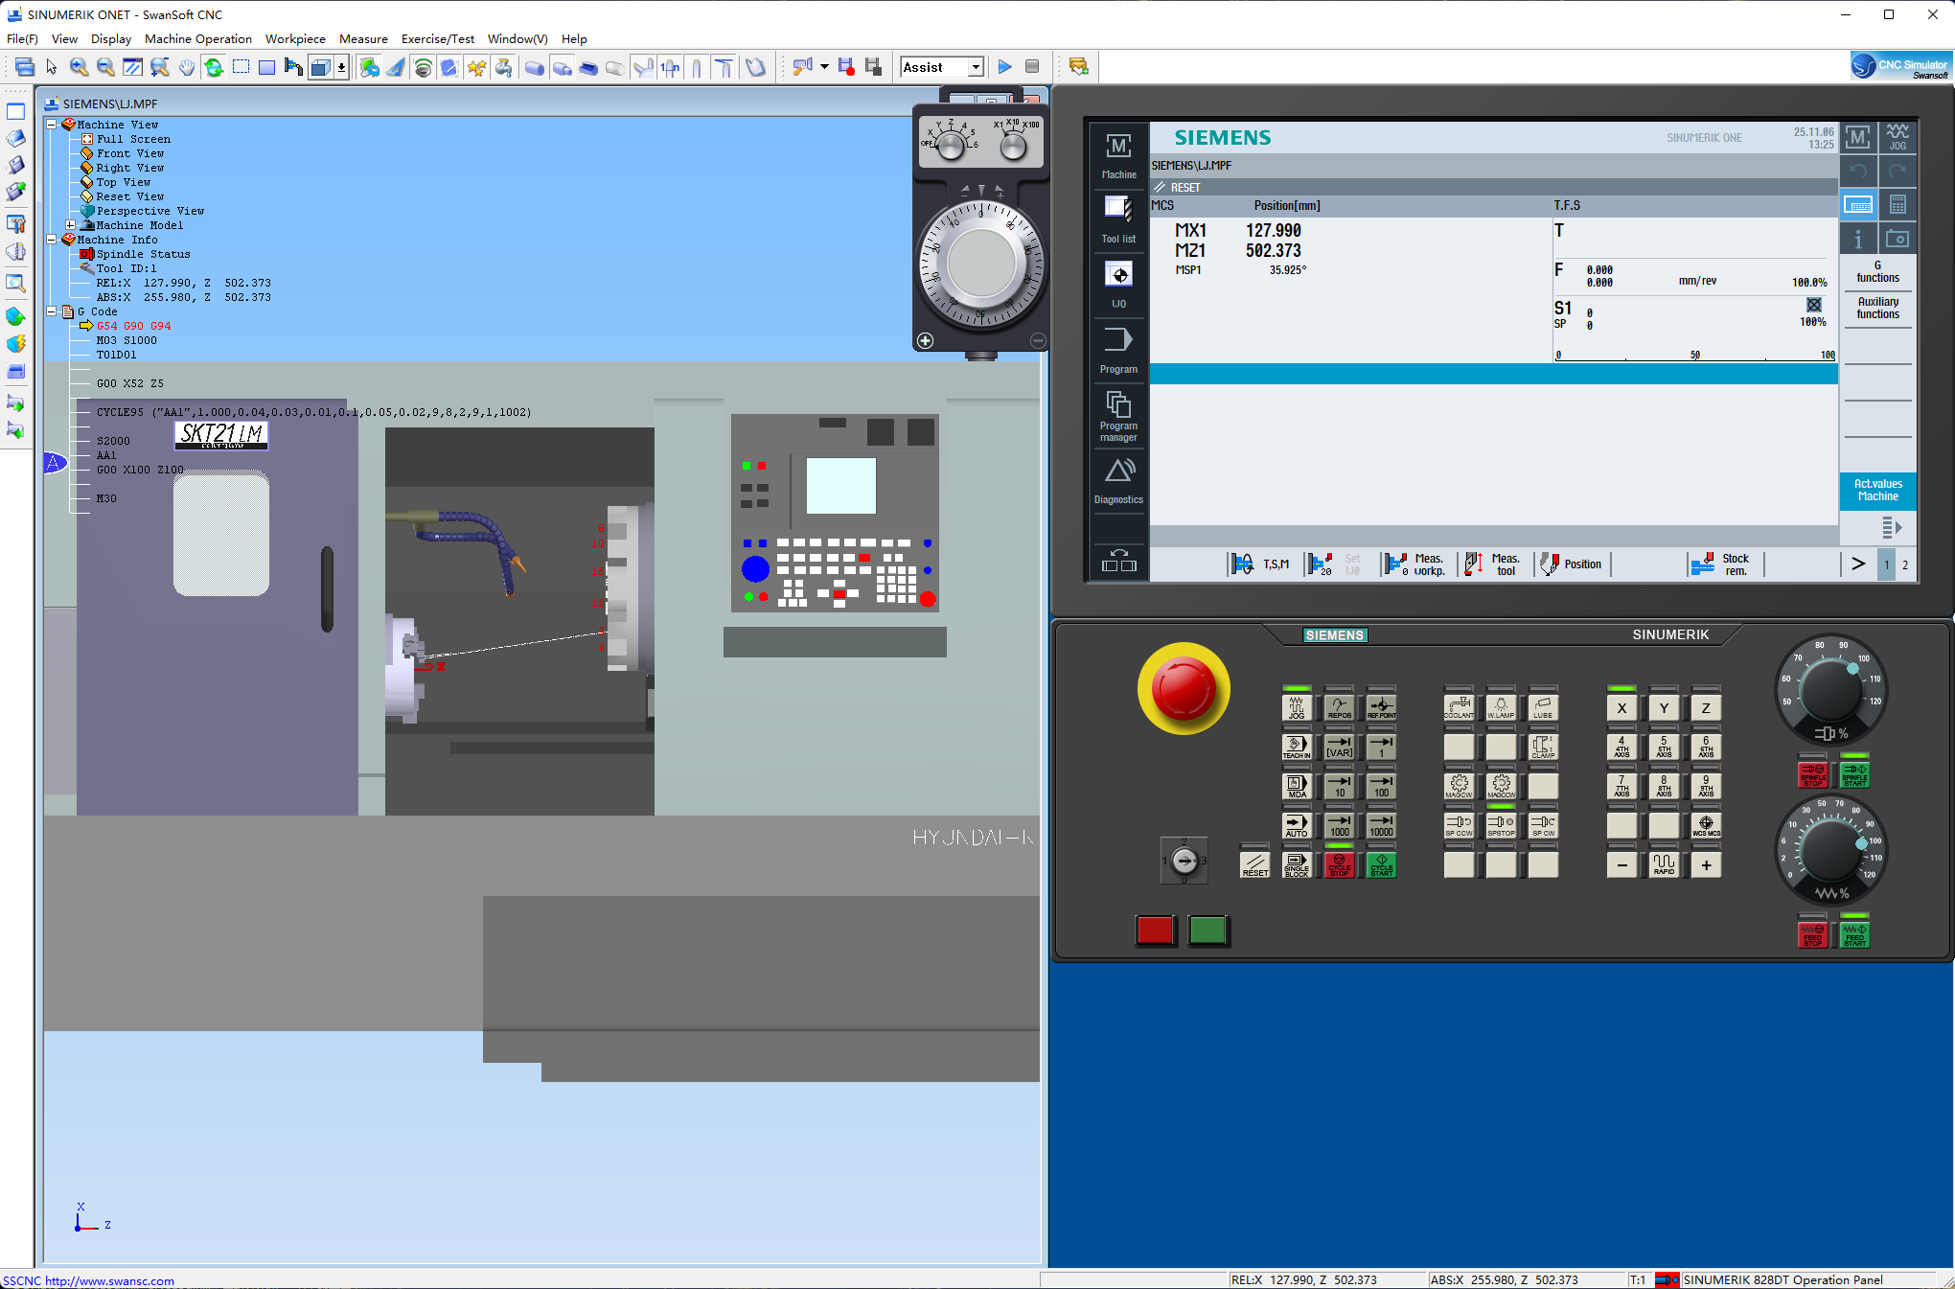
Task: Open the Assist dropdown list
Action: [976, 67]
